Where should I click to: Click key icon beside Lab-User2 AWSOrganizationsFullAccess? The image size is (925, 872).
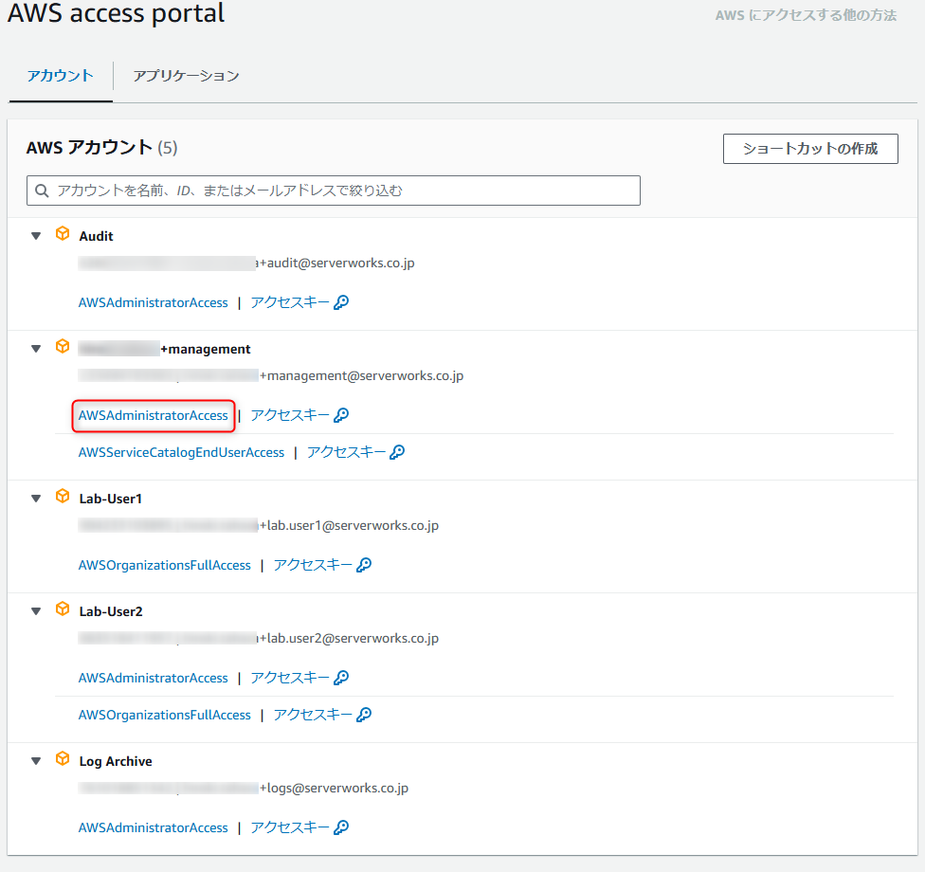coord(364,715)
